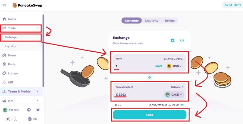Collapse the Trade menu section
This screenshot has width=243, height=124.
(x=37, y=28)
